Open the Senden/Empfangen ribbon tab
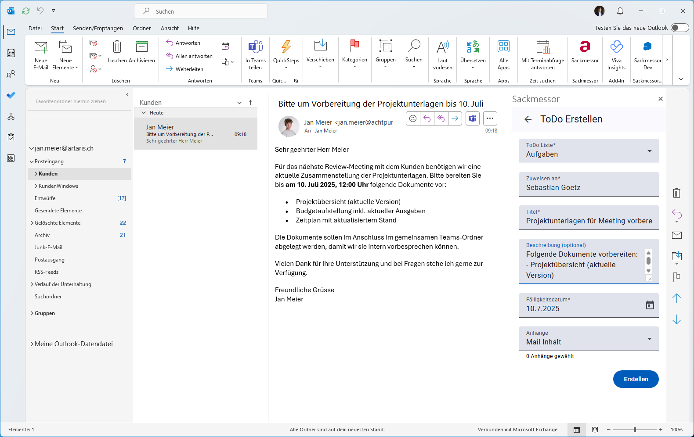The height and width of the screenshot is (437, 694). pos(98,29)
